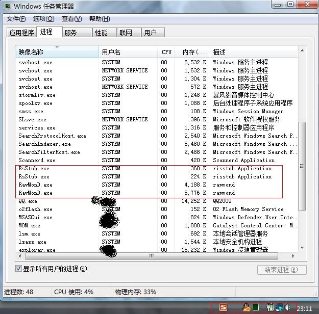The height and width of the screenshot is (314, 319).
Task: Select the stormliv.exe process row
Action: tap(157, 95)
